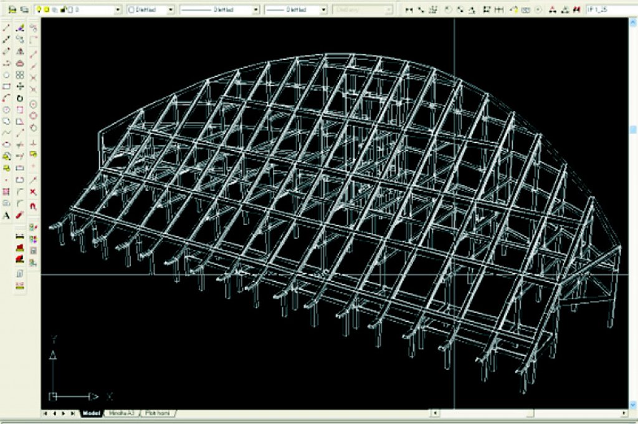Click the Snap to Quadrant icon
This screenshot has width=638, height=424.
pos(34,116)
